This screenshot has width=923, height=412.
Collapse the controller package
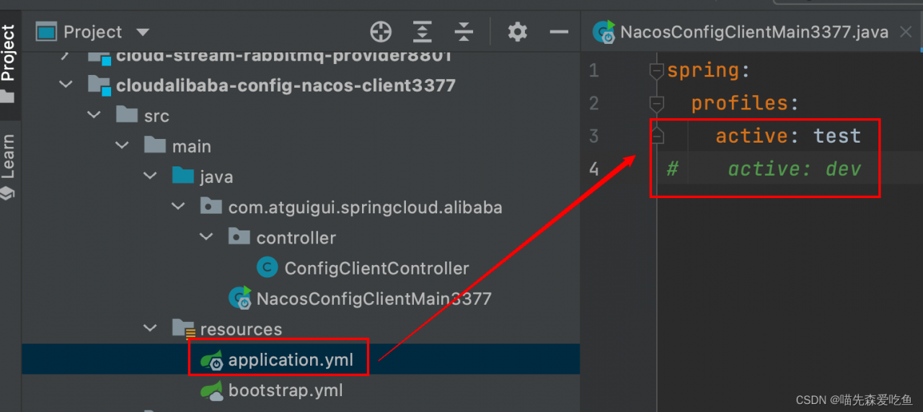click(207, 237)
